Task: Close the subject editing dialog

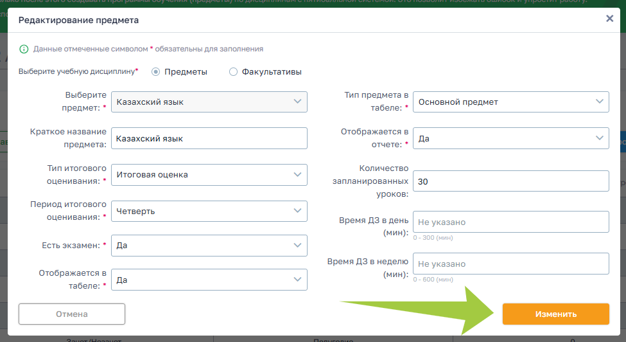Action: click(609, 19)
